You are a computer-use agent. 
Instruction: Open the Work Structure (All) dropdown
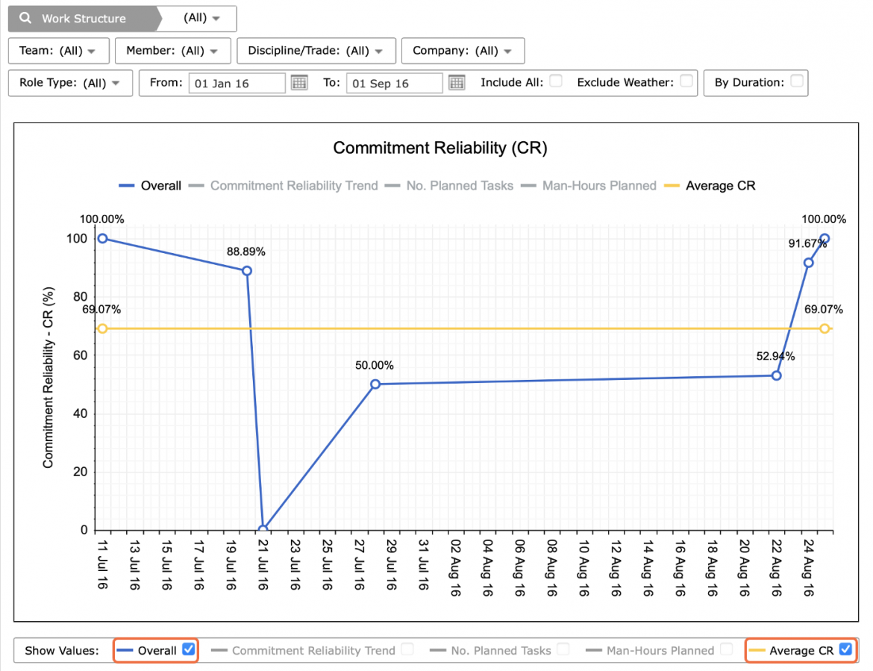pos(201,18)
